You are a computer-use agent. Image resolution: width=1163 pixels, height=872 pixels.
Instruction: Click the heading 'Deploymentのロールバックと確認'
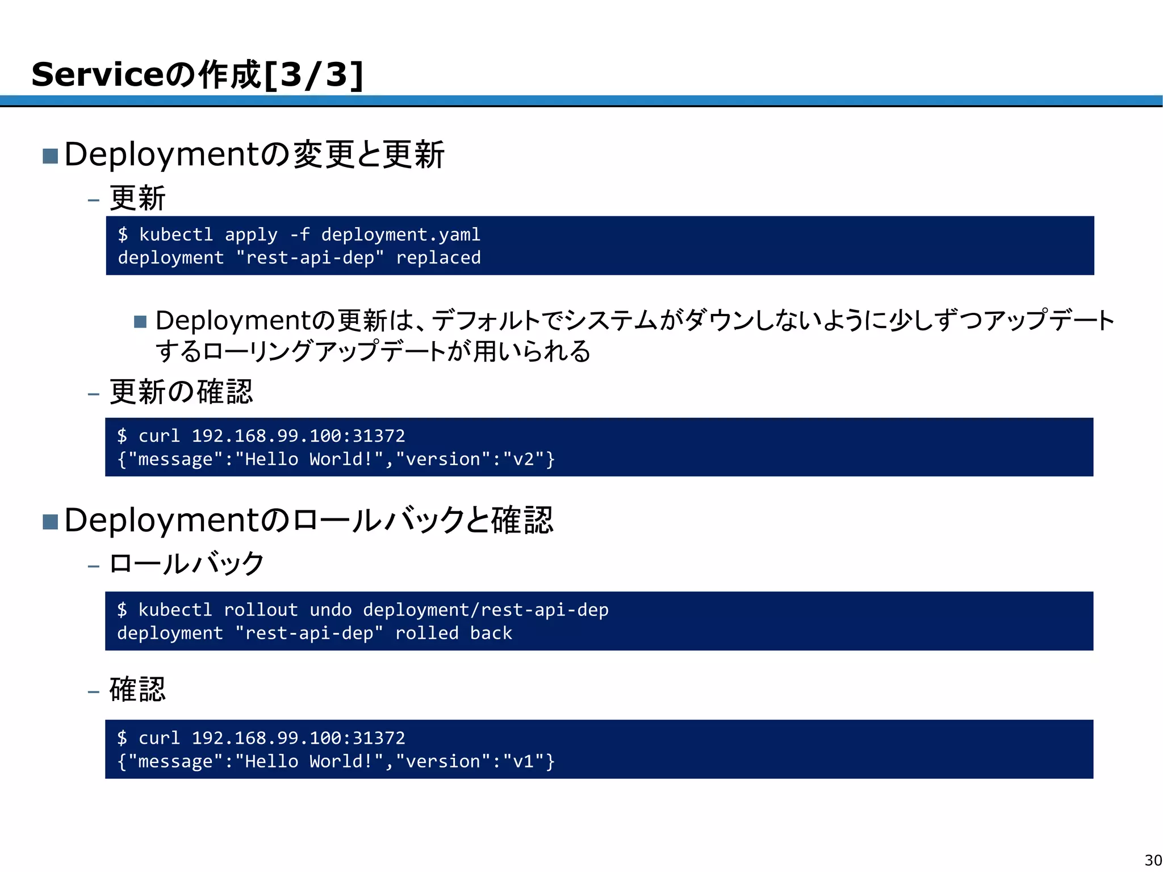(308, 520)
